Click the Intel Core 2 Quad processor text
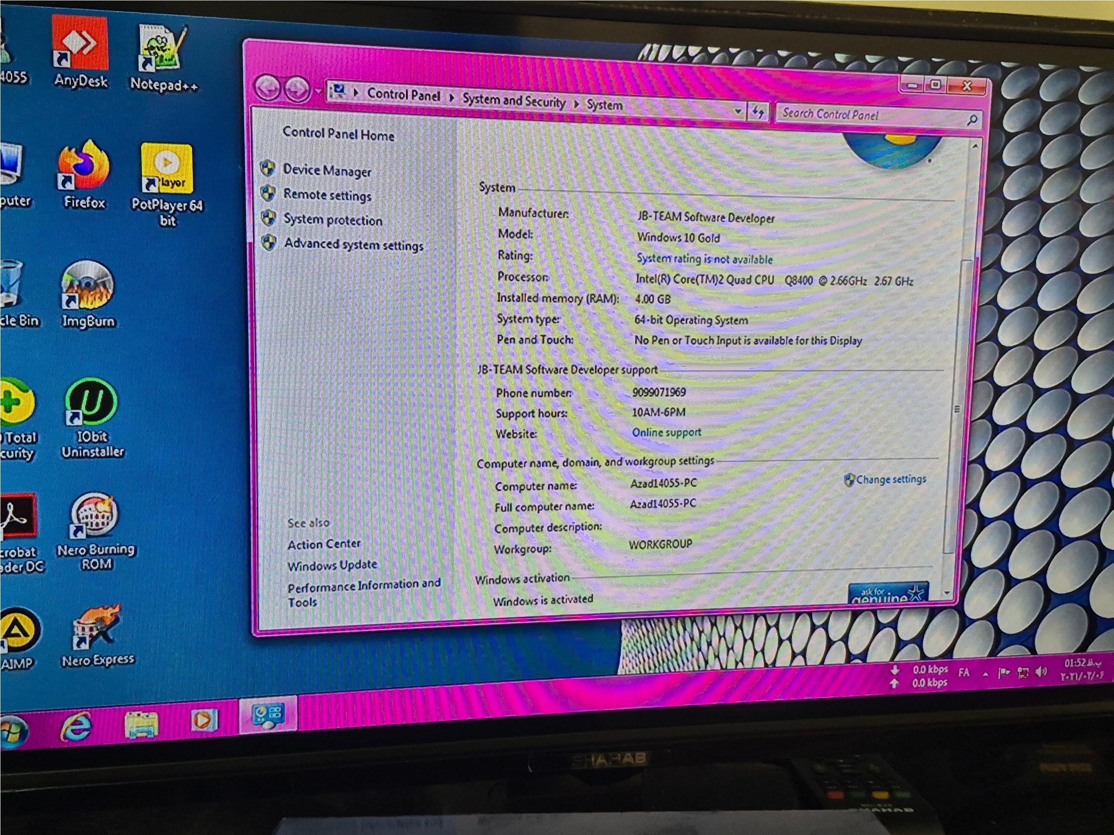 (774, 280)
